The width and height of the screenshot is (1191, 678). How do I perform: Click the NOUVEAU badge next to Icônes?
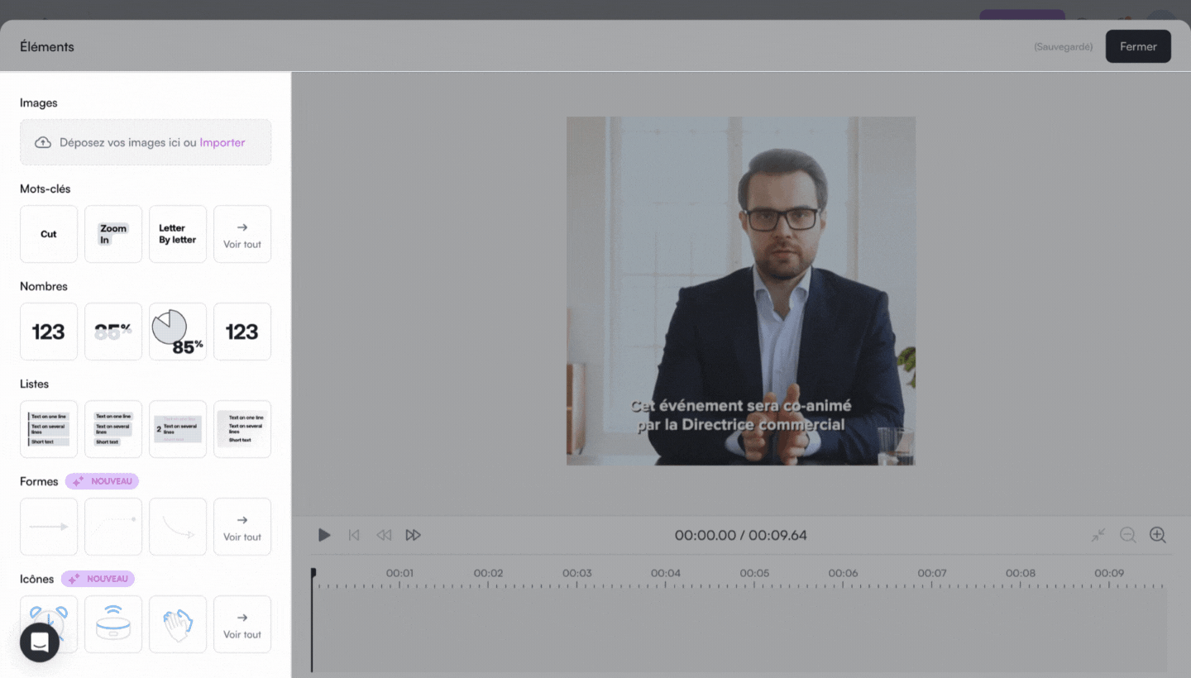coord(98,579)
